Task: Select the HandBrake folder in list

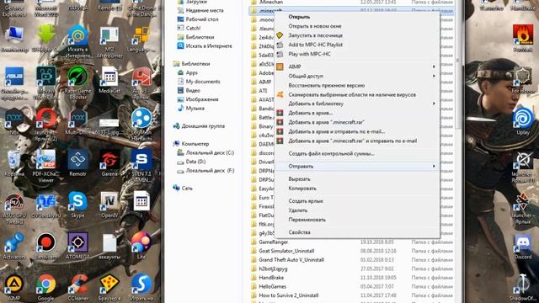Action: pyautogui.click(x=351, y=278)
